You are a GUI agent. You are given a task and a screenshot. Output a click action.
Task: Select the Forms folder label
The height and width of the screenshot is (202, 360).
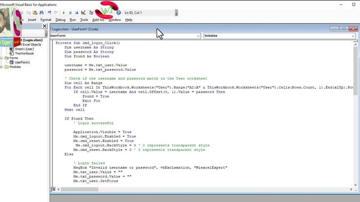[13, 58]
